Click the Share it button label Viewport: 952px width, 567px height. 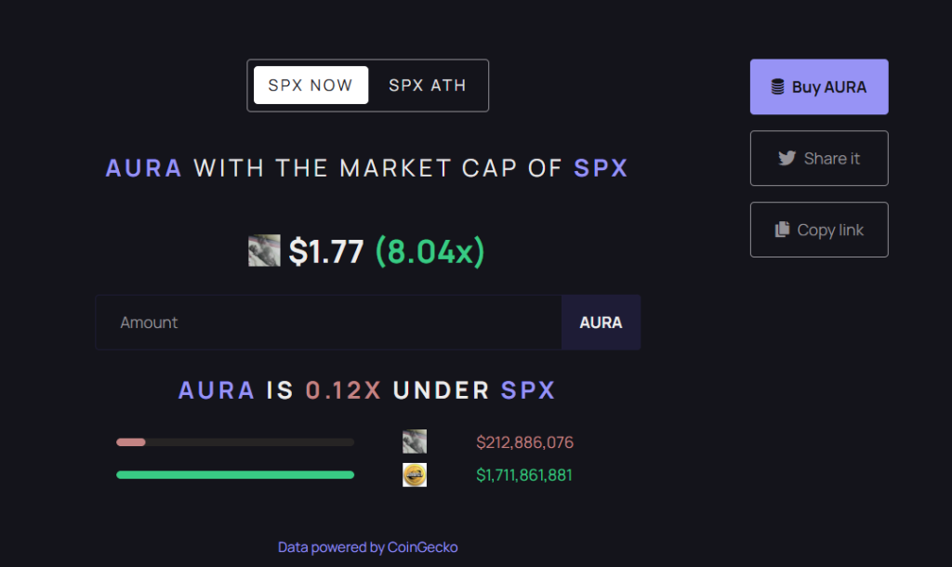tap(832, 158)
